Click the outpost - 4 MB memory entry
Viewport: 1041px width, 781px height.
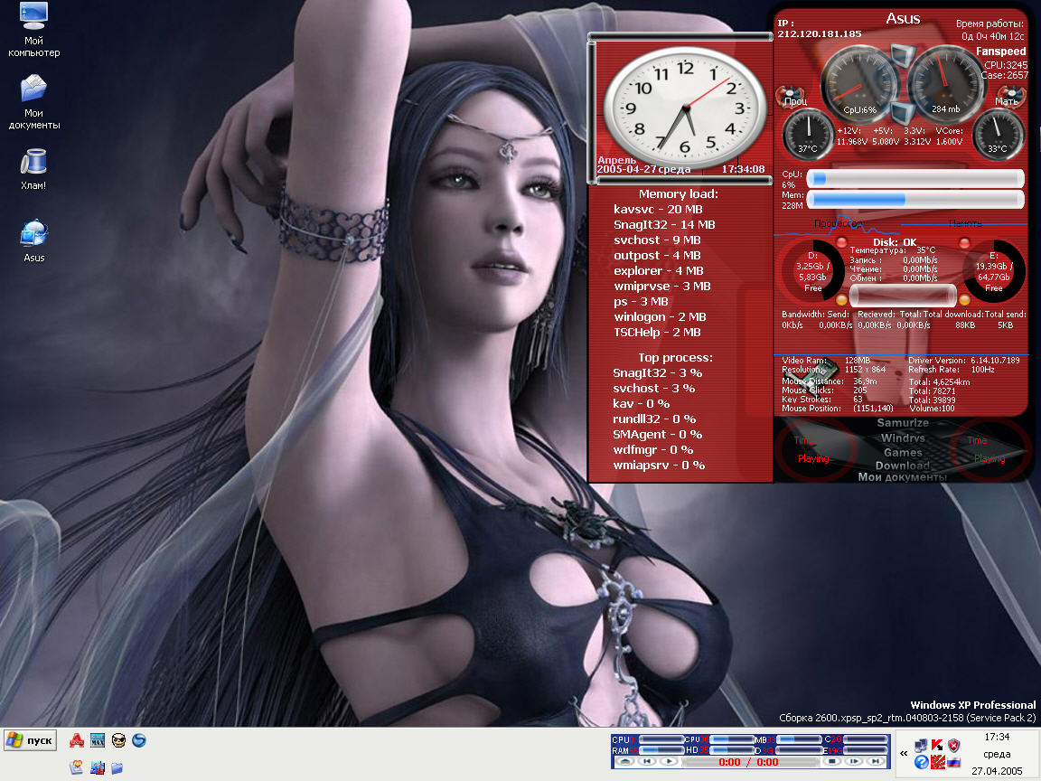coord(657,255)
